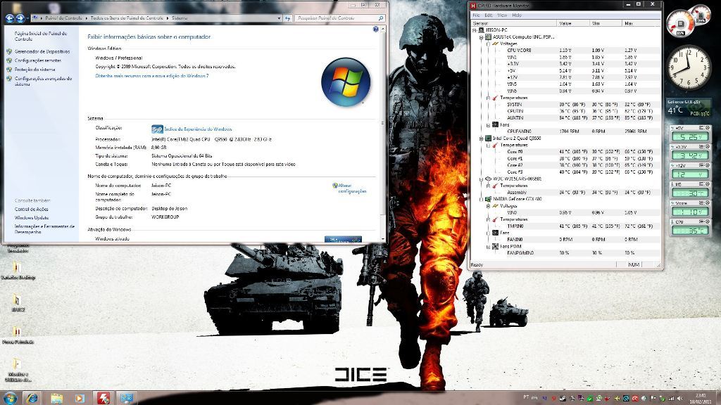Collapse the Fans group containing CPUFANIN0

click(489, 125)
